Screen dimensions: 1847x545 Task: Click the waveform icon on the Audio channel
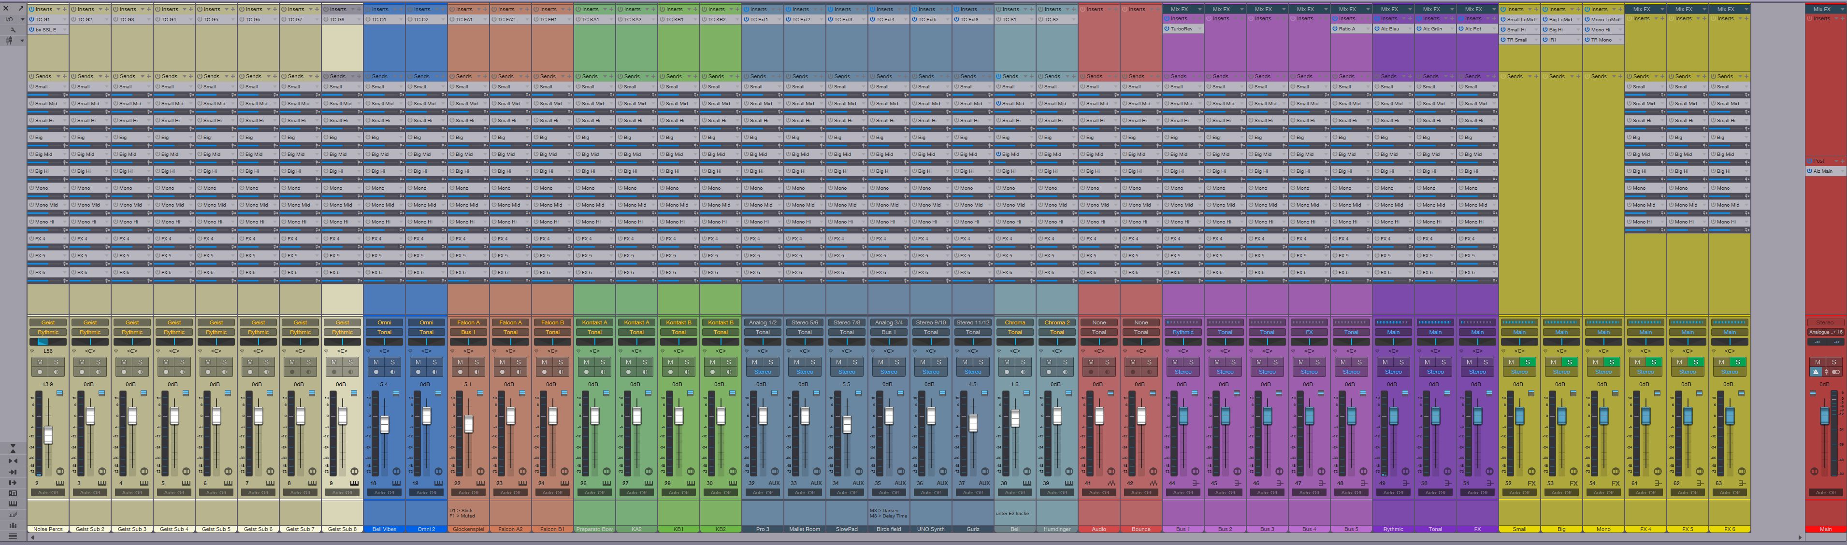tap(1111, 483)
